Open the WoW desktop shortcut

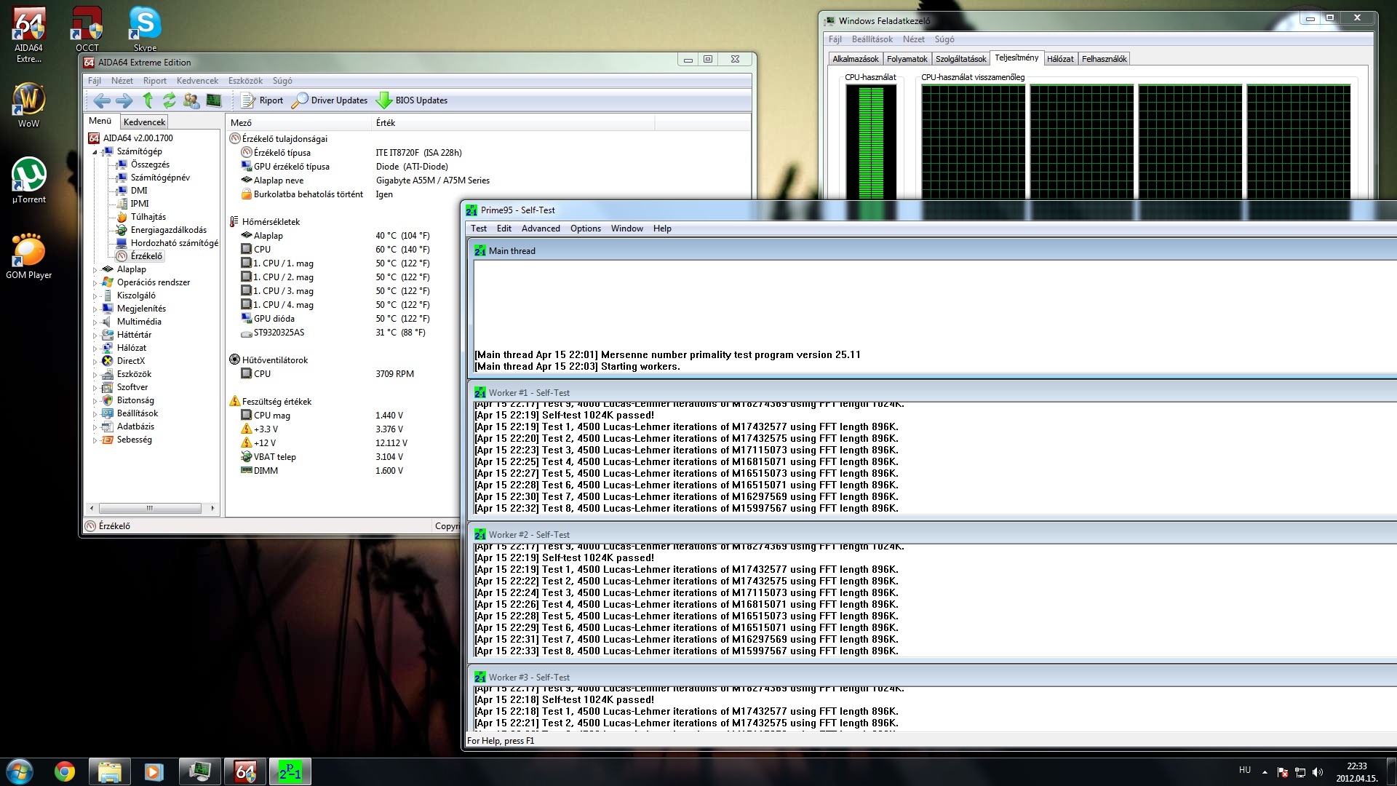29,105
